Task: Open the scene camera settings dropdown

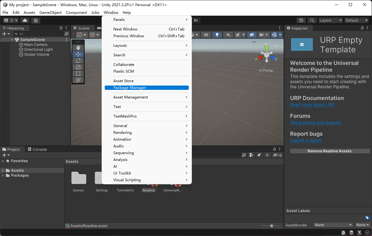Action: coord(263,35)
